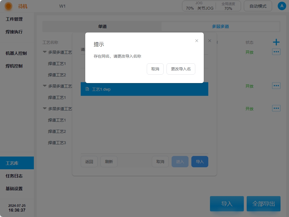289x217 pixels.
Task: Switch to the 单道 tab
Action: (x=102, y=27)
